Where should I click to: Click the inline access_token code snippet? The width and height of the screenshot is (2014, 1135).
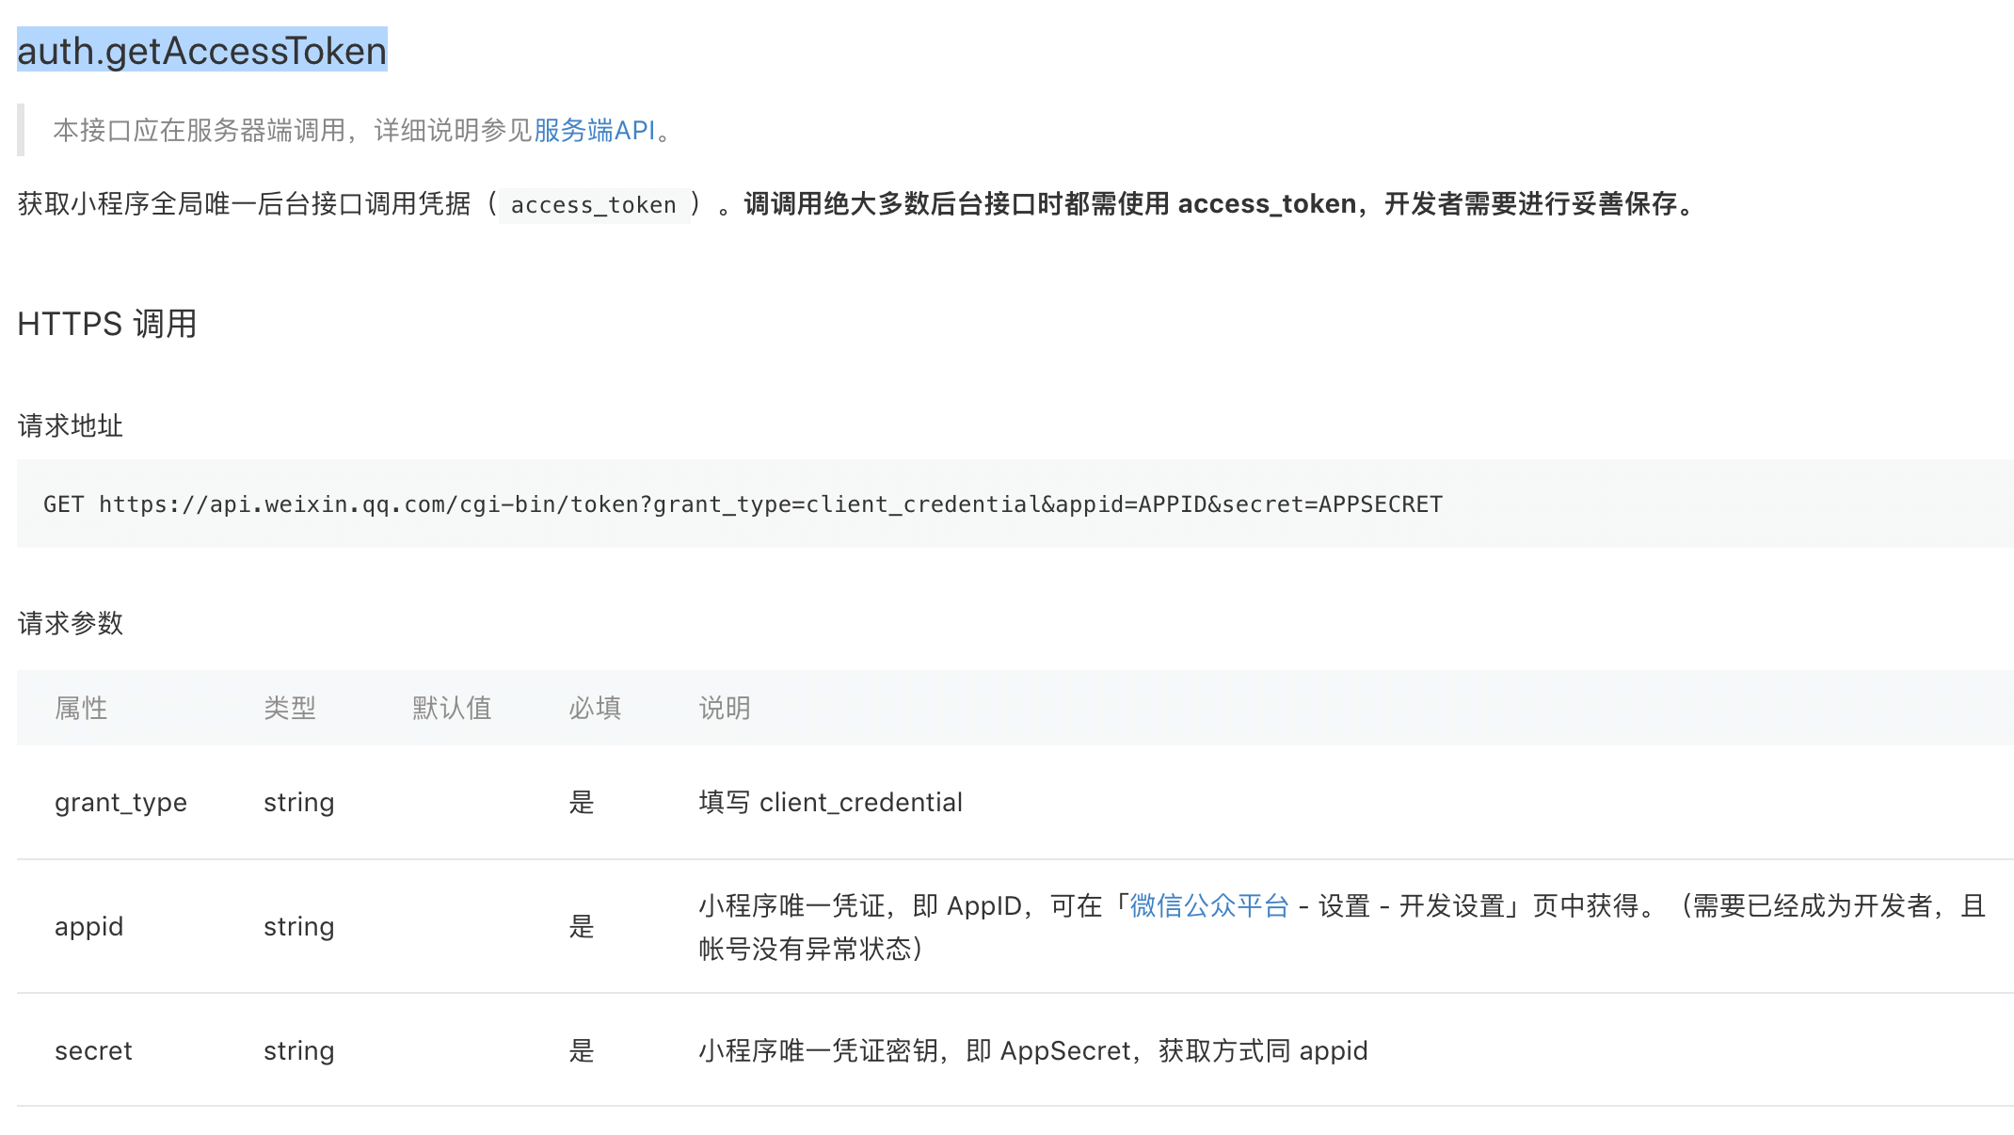pos(593,205)
